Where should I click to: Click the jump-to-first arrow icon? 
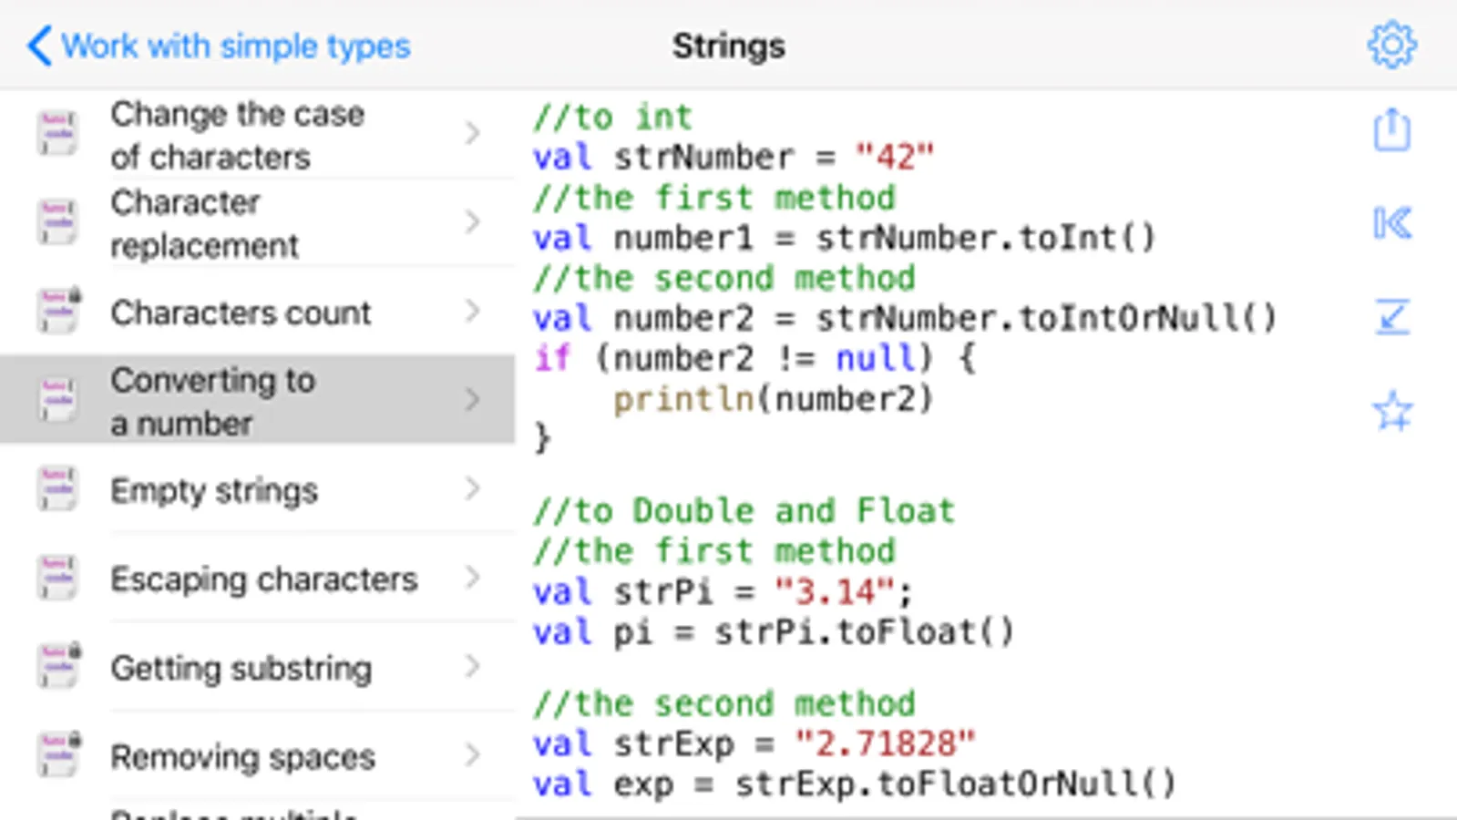coord(1391,223)
